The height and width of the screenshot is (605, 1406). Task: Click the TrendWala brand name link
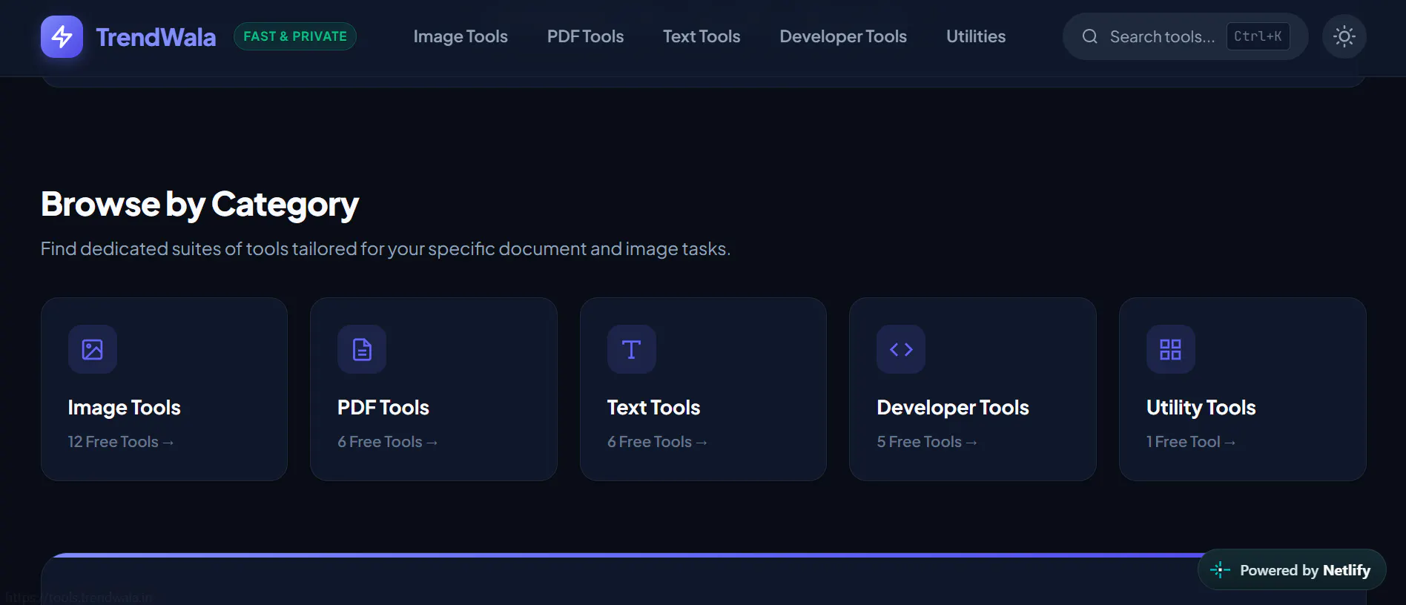156,37
